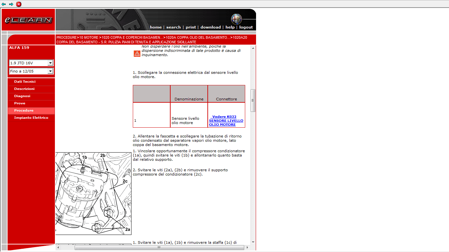The image size is (449, 252).
Task: Open Dati Tecnici in sidebar
Action: click(25, 82)
